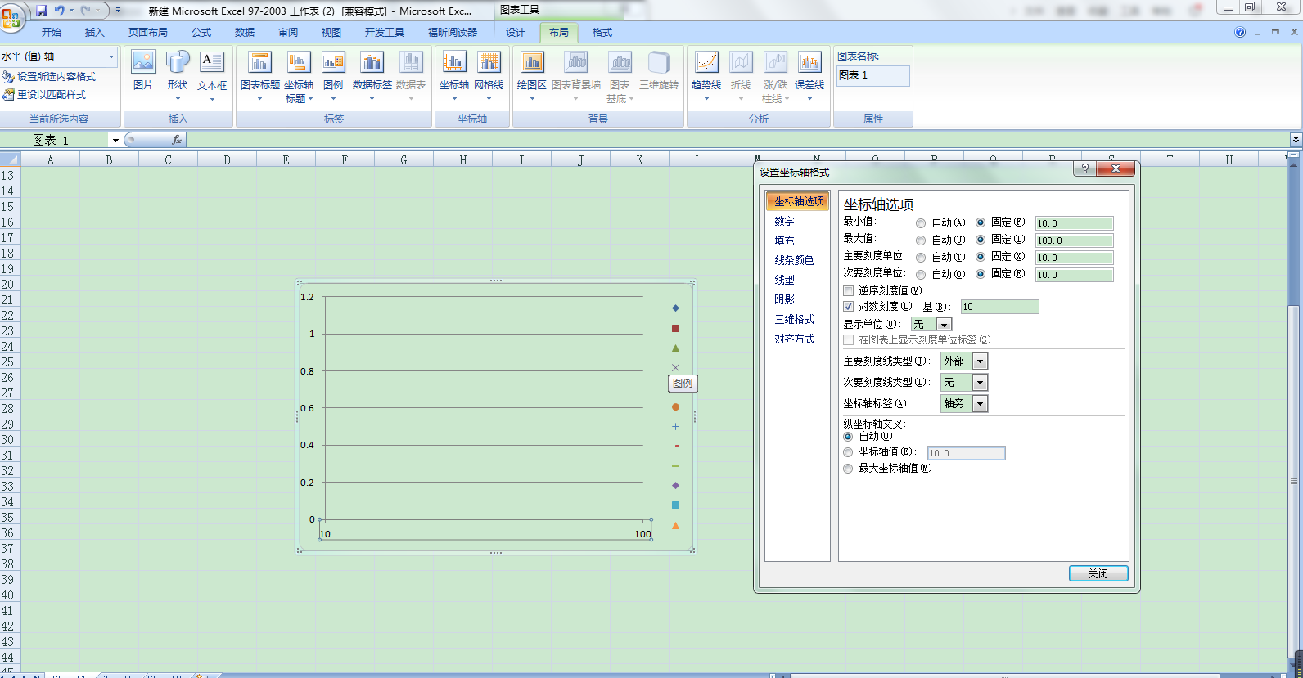Select Axis value (坐标轴值) crossing radio

coord(848,452)
